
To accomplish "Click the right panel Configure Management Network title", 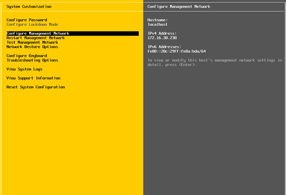I will click(x=179, y=7).
